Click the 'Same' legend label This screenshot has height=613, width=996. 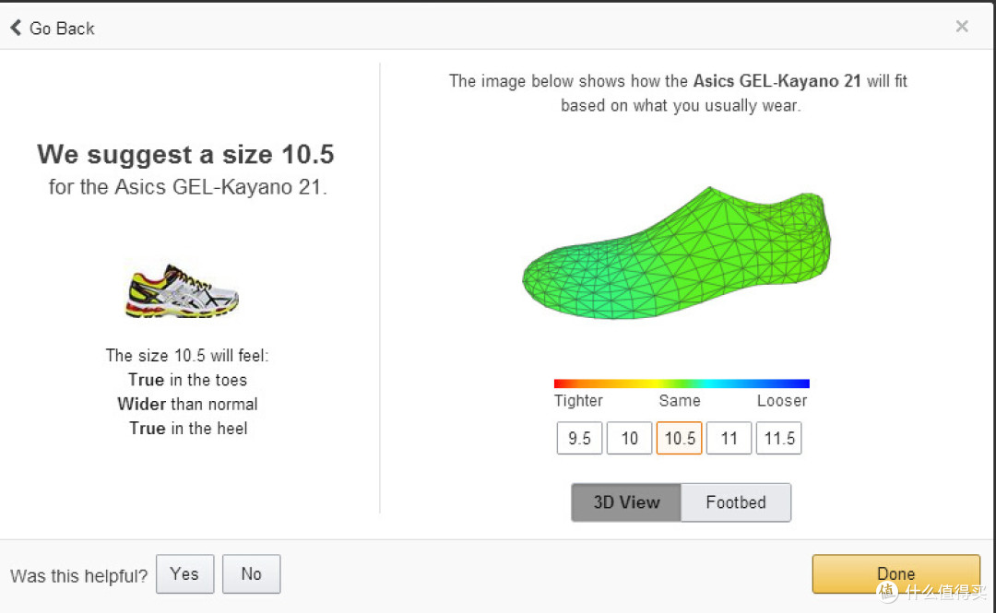(x=680, y=401)
